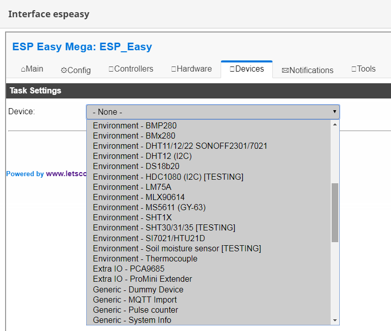Select Environment - HDC1080 (I2C) [TESTING]
391x331 pixels.
pyautogui.click(x=208, y=177)
